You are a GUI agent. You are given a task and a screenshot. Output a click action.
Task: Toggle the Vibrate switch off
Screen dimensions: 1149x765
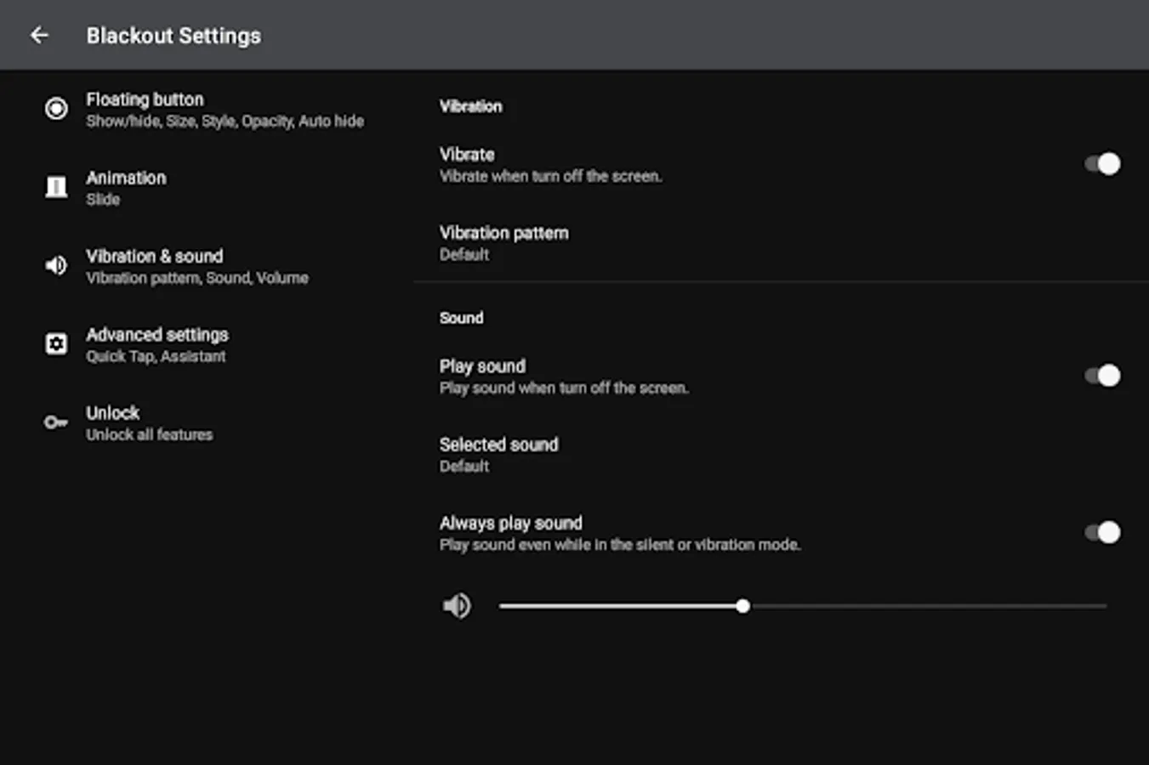[1102, 163]
